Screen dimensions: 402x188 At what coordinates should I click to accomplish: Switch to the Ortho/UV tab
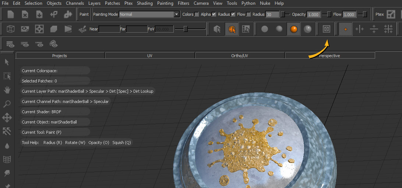tap(240, 56)
